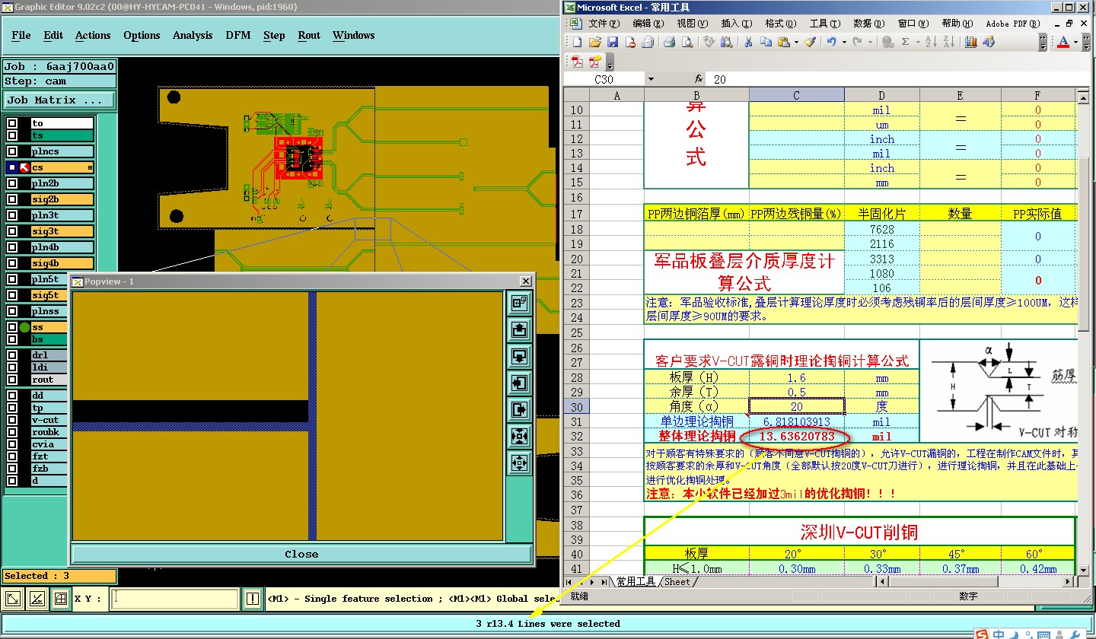This screenshot has width=1096, height=639.
Task: Toggle the checkbox for layer to
Action: click(x=12, y=123)
